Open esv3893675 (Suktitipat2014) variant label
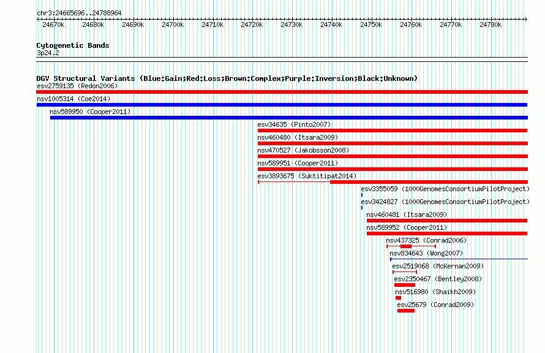 (x=307, y=176)
